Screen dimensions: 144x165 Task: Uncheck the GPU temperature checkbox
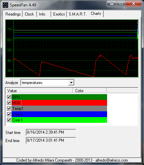[x=9, y=97]
